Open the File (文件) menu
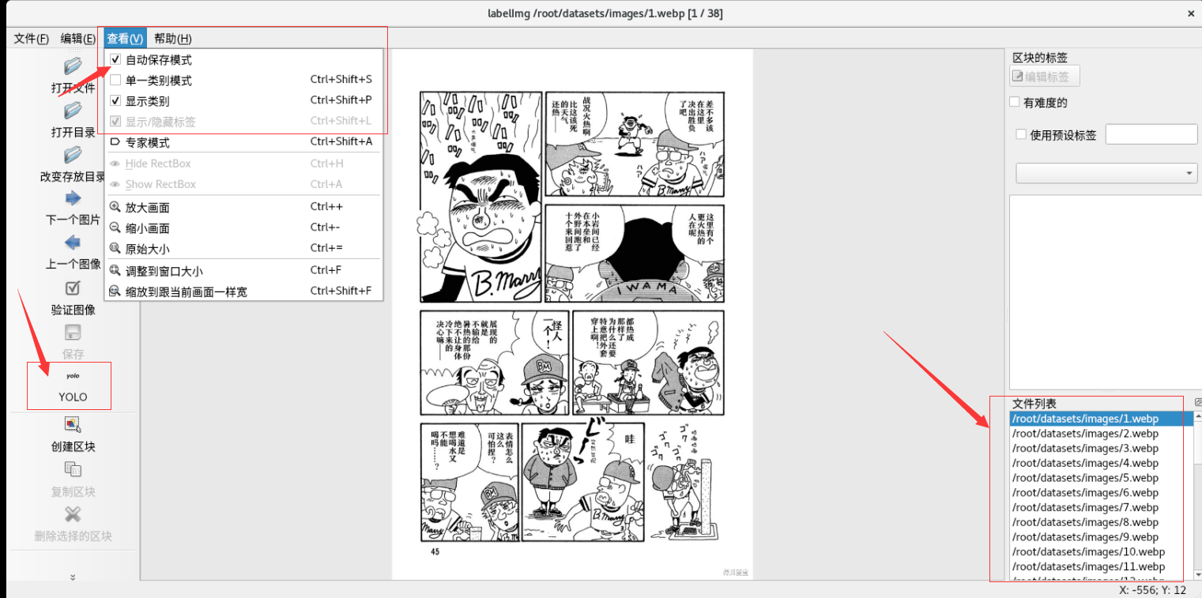 [32, 39]
